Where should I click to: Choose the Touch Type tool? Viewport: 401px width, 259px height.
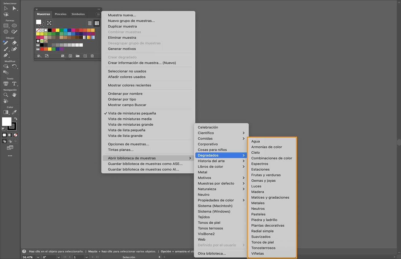(x=6, y=84)
